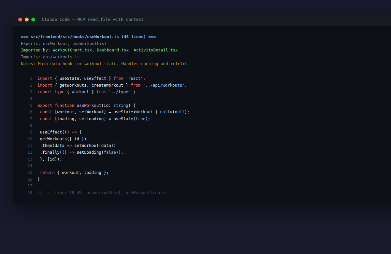Click the Notes line about main data hook
The width and height of the screenshot is (391, 254).
105,64
